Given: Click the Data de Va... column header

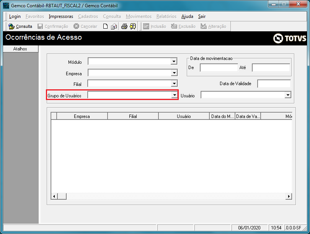Looking at the screenshot, I should click(x=248, y=116).
